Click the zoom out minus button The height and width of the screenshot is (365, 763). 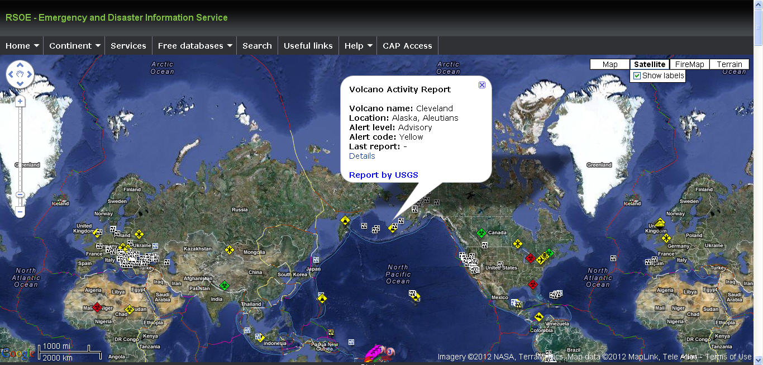click(20, 212)
